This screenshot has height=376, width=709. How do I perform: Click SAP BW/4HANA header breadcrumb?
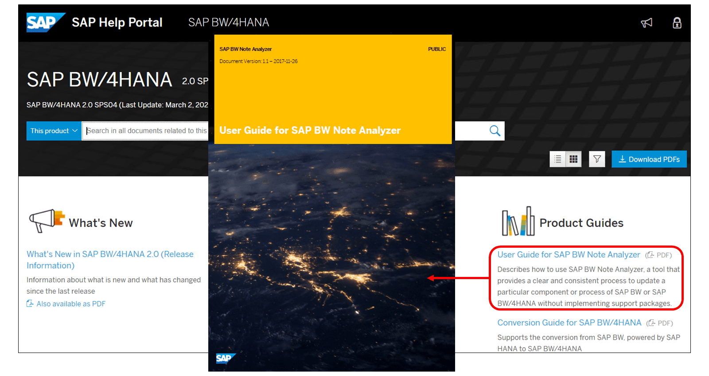(229, 23)
